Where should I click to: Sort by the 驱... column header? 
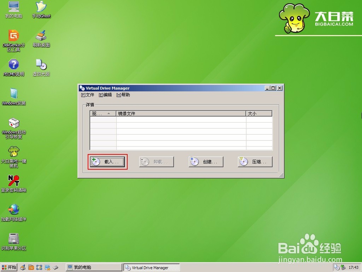103,114
